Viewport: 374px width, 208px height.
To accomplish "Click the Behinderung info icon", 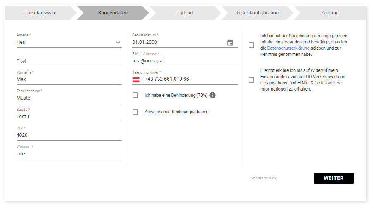I will [213, 95].
